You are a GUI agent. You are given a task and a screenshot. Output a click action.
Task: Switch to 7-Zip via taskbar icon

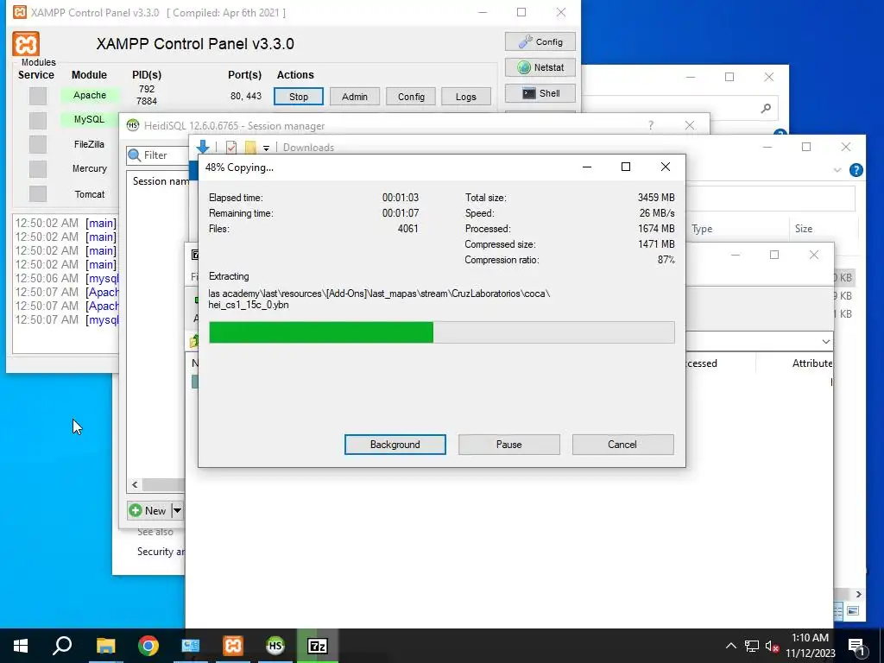(x=318, y=646)
